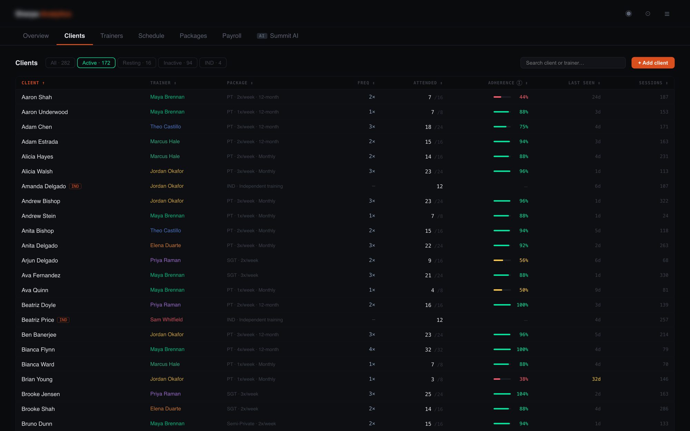Open the logo in the top-left header

pyautogui.click(x=43, y=14)
